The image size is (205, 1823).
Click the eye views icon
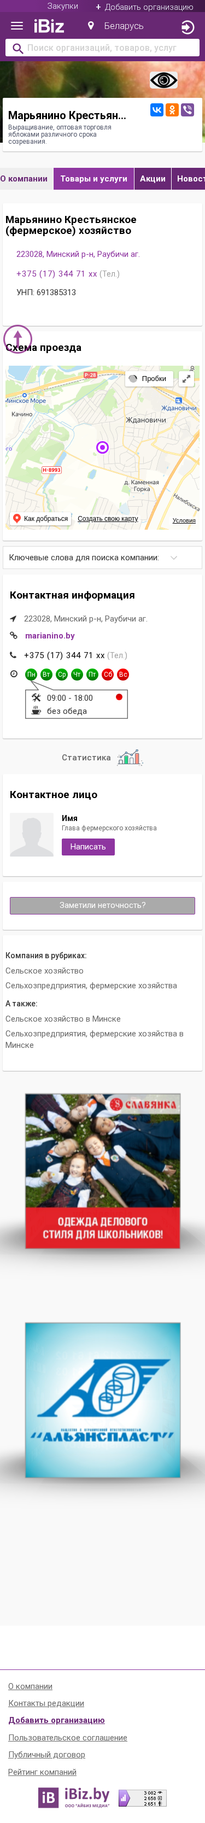163,80
